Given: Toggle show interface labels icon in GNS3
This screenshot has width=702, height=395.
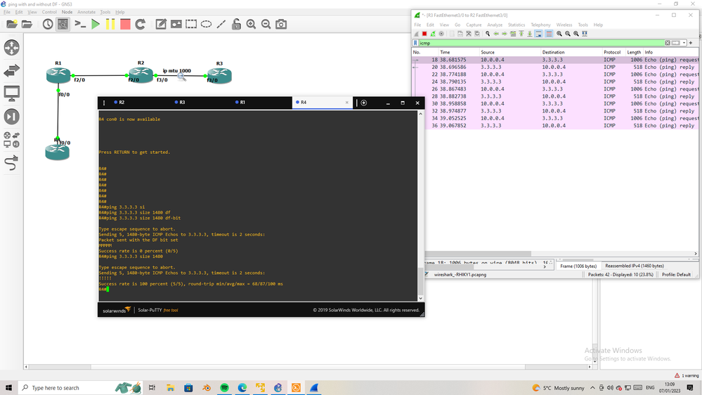Looking at the screenshot, I should 63,24.
